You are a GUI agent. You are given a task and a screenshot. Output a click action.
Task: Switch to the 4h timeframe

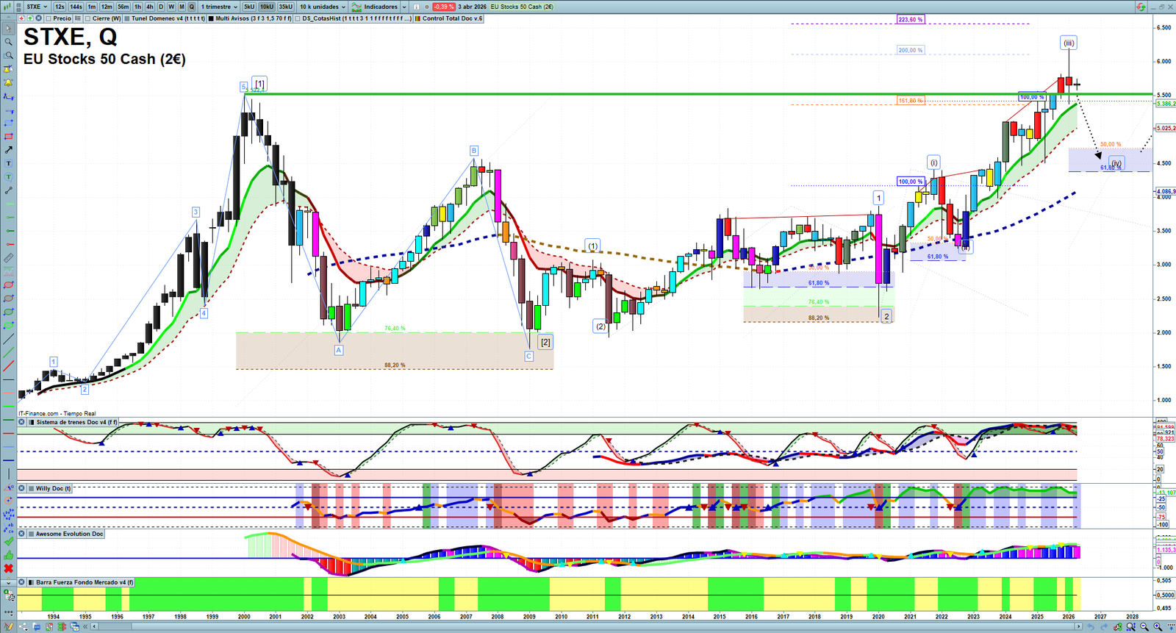click(150, 7)
